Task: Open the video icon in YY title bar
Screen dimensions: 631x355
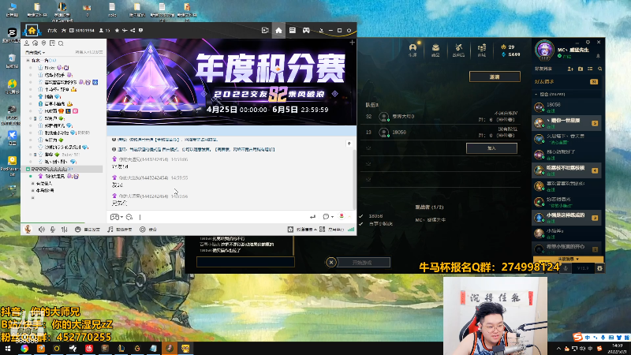Action: pyautogui.click(x=265, y=30)
